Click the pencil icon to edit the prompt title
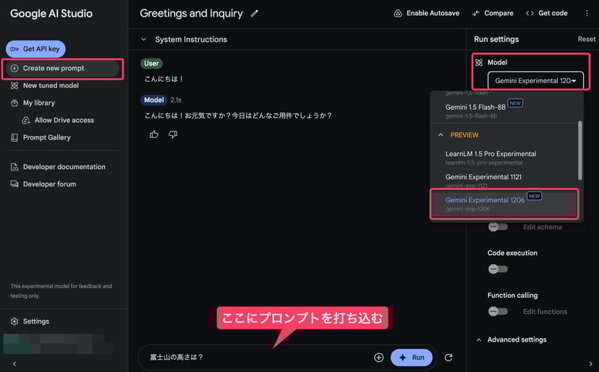Viewport: 599px width, 372px height. click(254, 14)
